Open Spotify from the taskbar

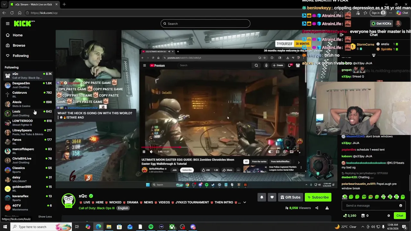[151, 227]
